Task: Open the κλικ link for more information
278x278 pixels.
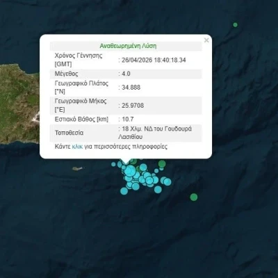Action: click(77, 147)
